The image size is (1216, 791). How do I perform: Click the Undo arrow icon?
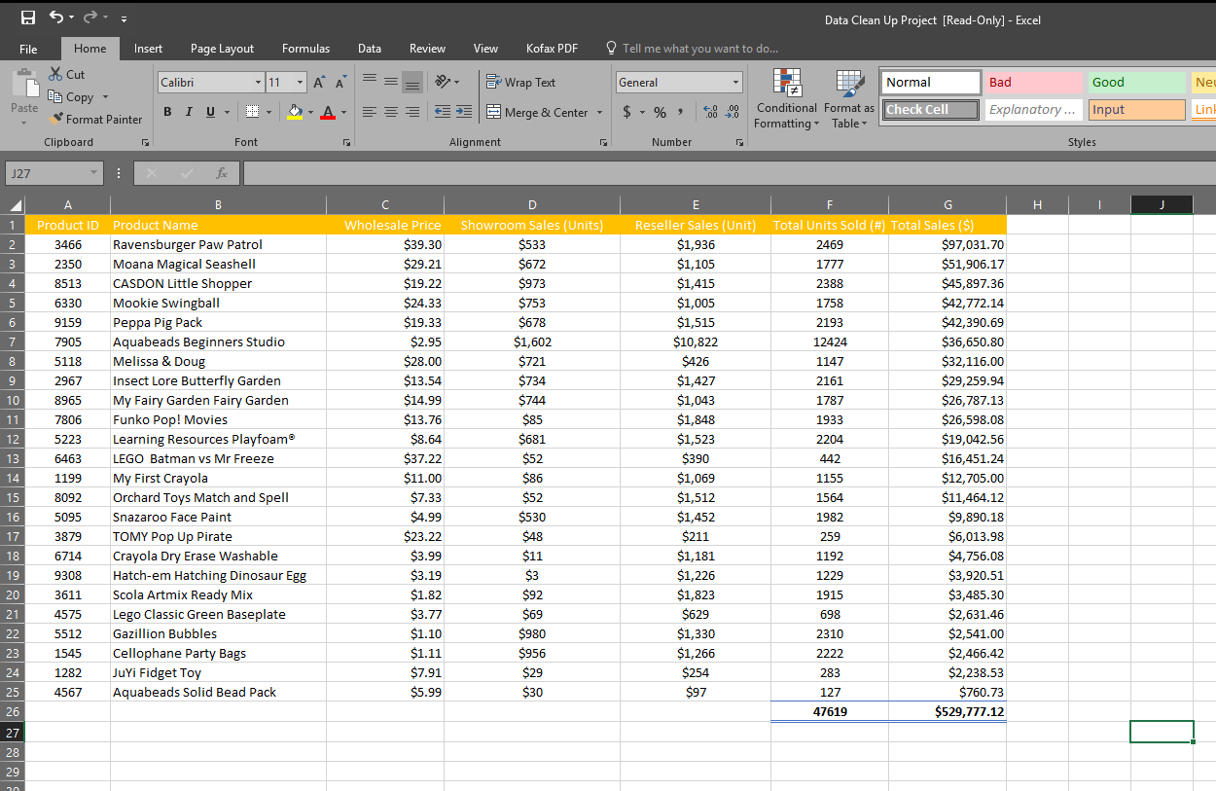[x=57, y=18]
